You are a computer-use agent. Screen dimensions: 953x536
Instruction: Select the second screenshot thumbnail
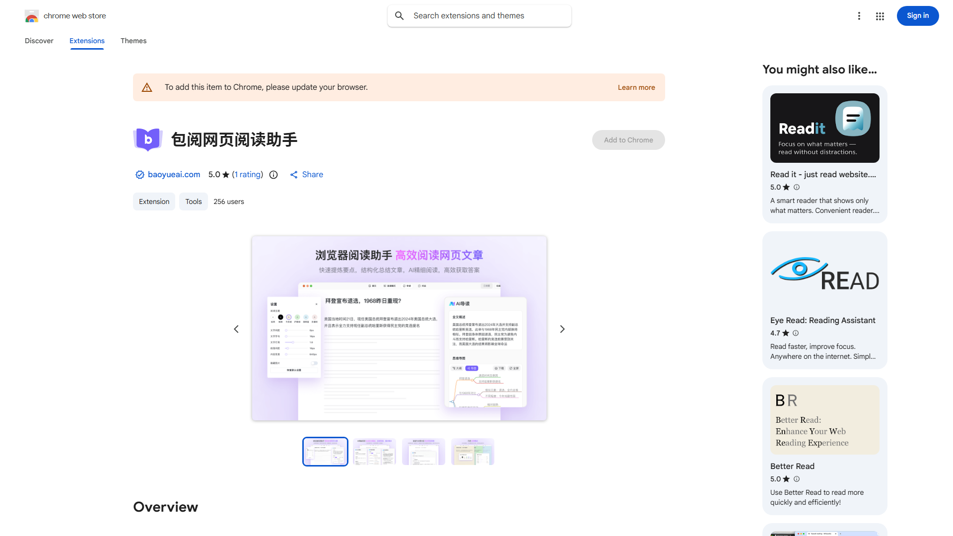(374, 452)
